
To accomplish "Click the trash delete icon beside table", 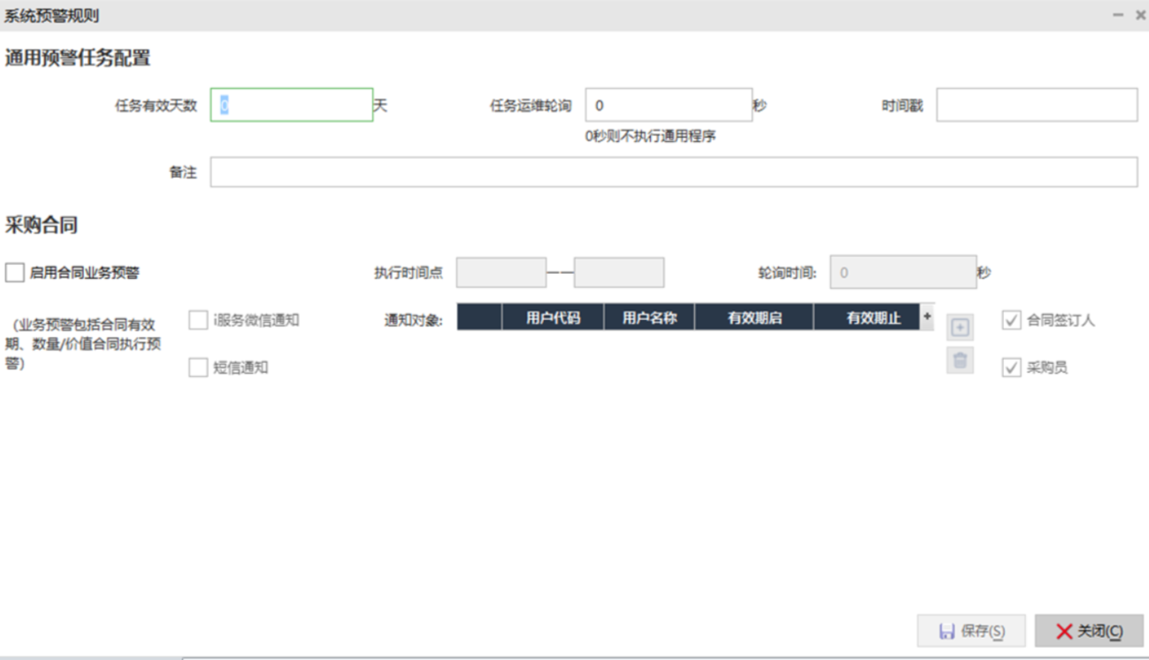I will click(x=960, y=360).
